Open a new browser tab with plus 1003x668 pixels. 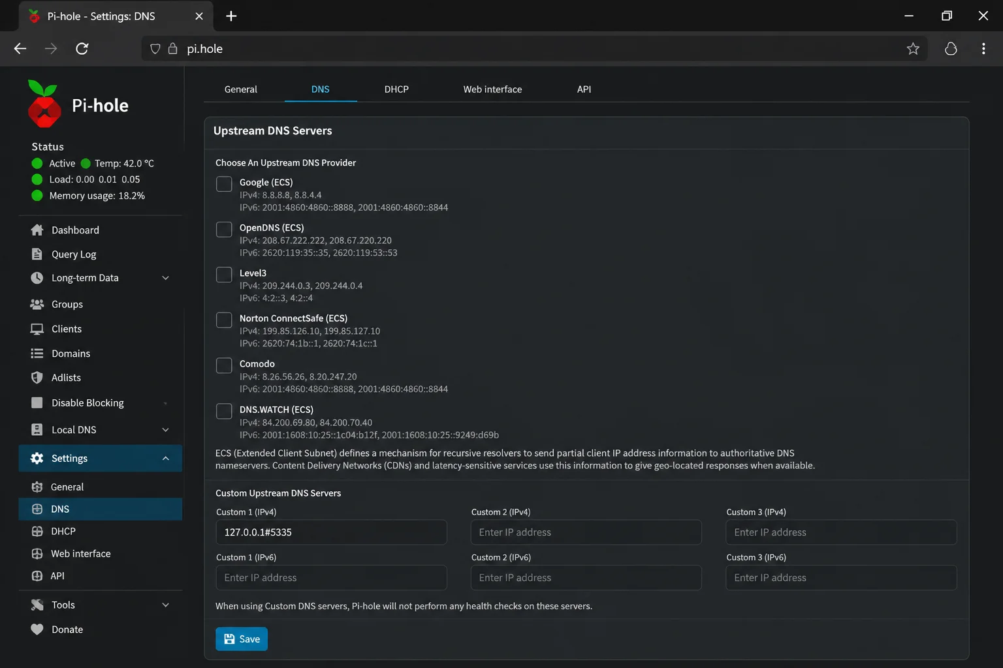click(x=231, y=16)
